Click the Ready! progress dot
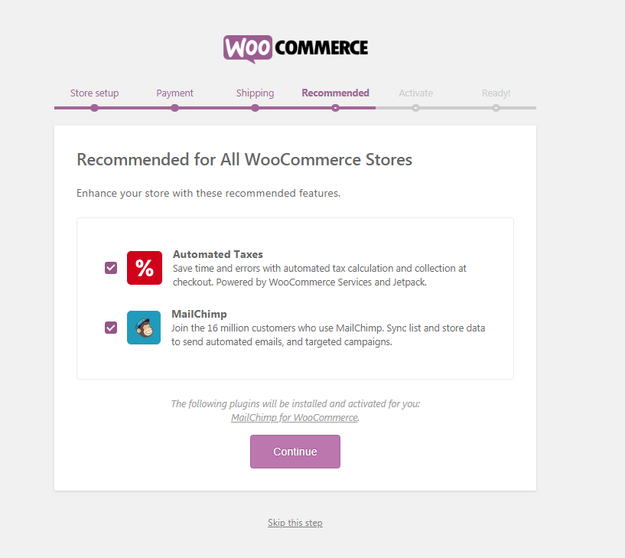 [x=496, y=108]
